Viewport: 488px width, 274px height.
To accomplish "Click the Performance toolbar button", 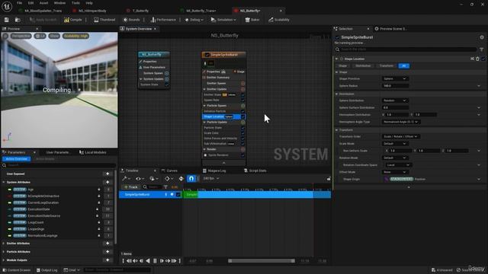I will tap(163, 20).
